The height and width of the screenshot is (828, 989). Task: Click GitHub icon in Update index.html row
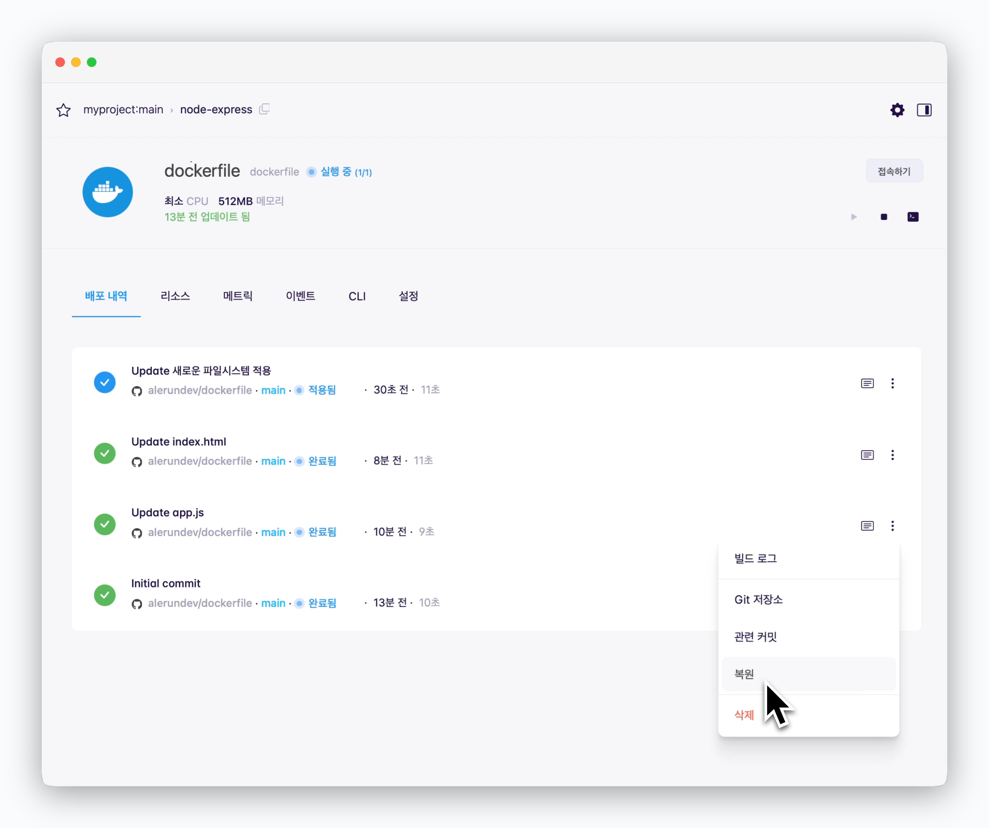point(136,462)
